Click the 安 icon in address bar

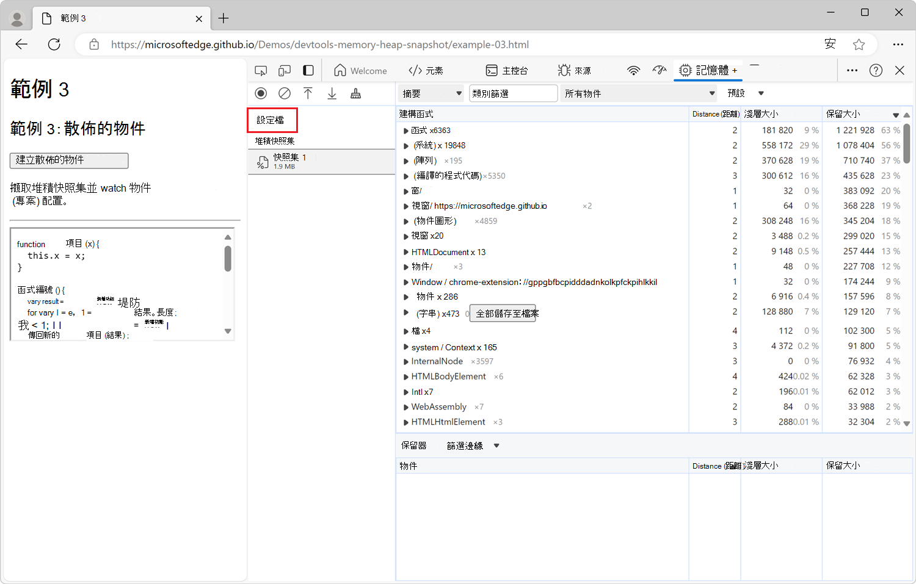click(830, 44)
